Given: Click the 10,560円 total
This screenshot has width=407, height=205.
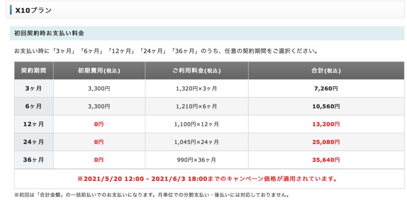Looking at the screenshot, I should pyautogui.click(x=326, y=106).
